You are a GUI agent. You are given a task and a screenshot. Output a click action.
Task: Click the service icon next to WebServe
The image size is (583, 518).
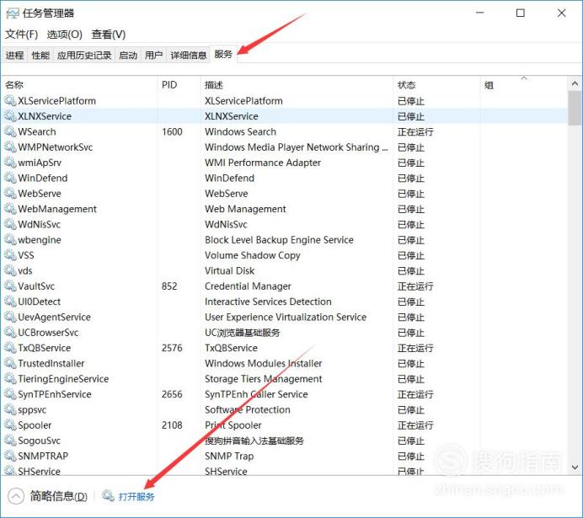(10, 193)
